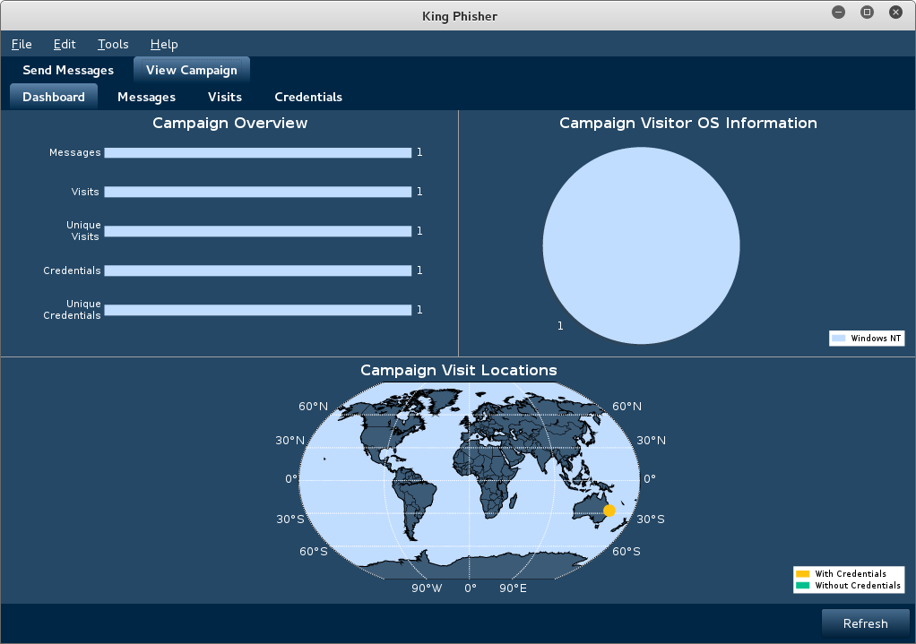Screen dimensions: 916x644
Task: Go to the Visits sub-tab
Action: (x=225, y=97)
